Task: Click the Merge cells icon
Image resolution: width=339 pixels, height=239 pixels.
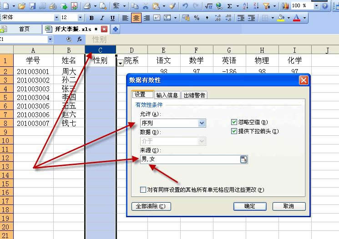Action: 167,18
